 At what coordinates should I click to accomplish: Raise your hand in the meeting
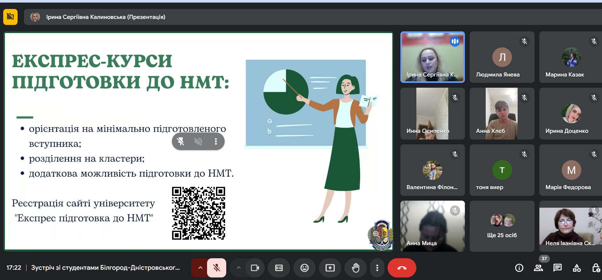356,268
